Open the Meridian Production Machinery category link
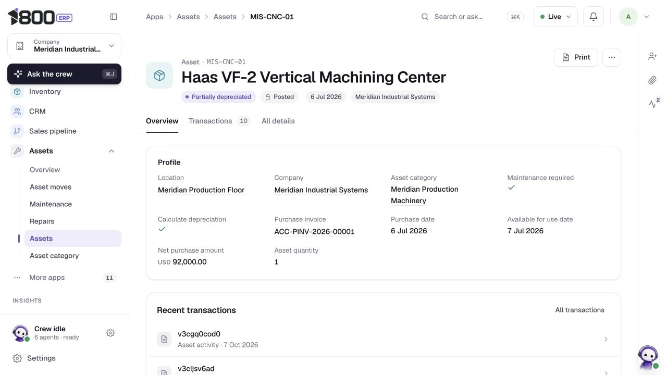The image size is (667, 375). tap(425, 195)
